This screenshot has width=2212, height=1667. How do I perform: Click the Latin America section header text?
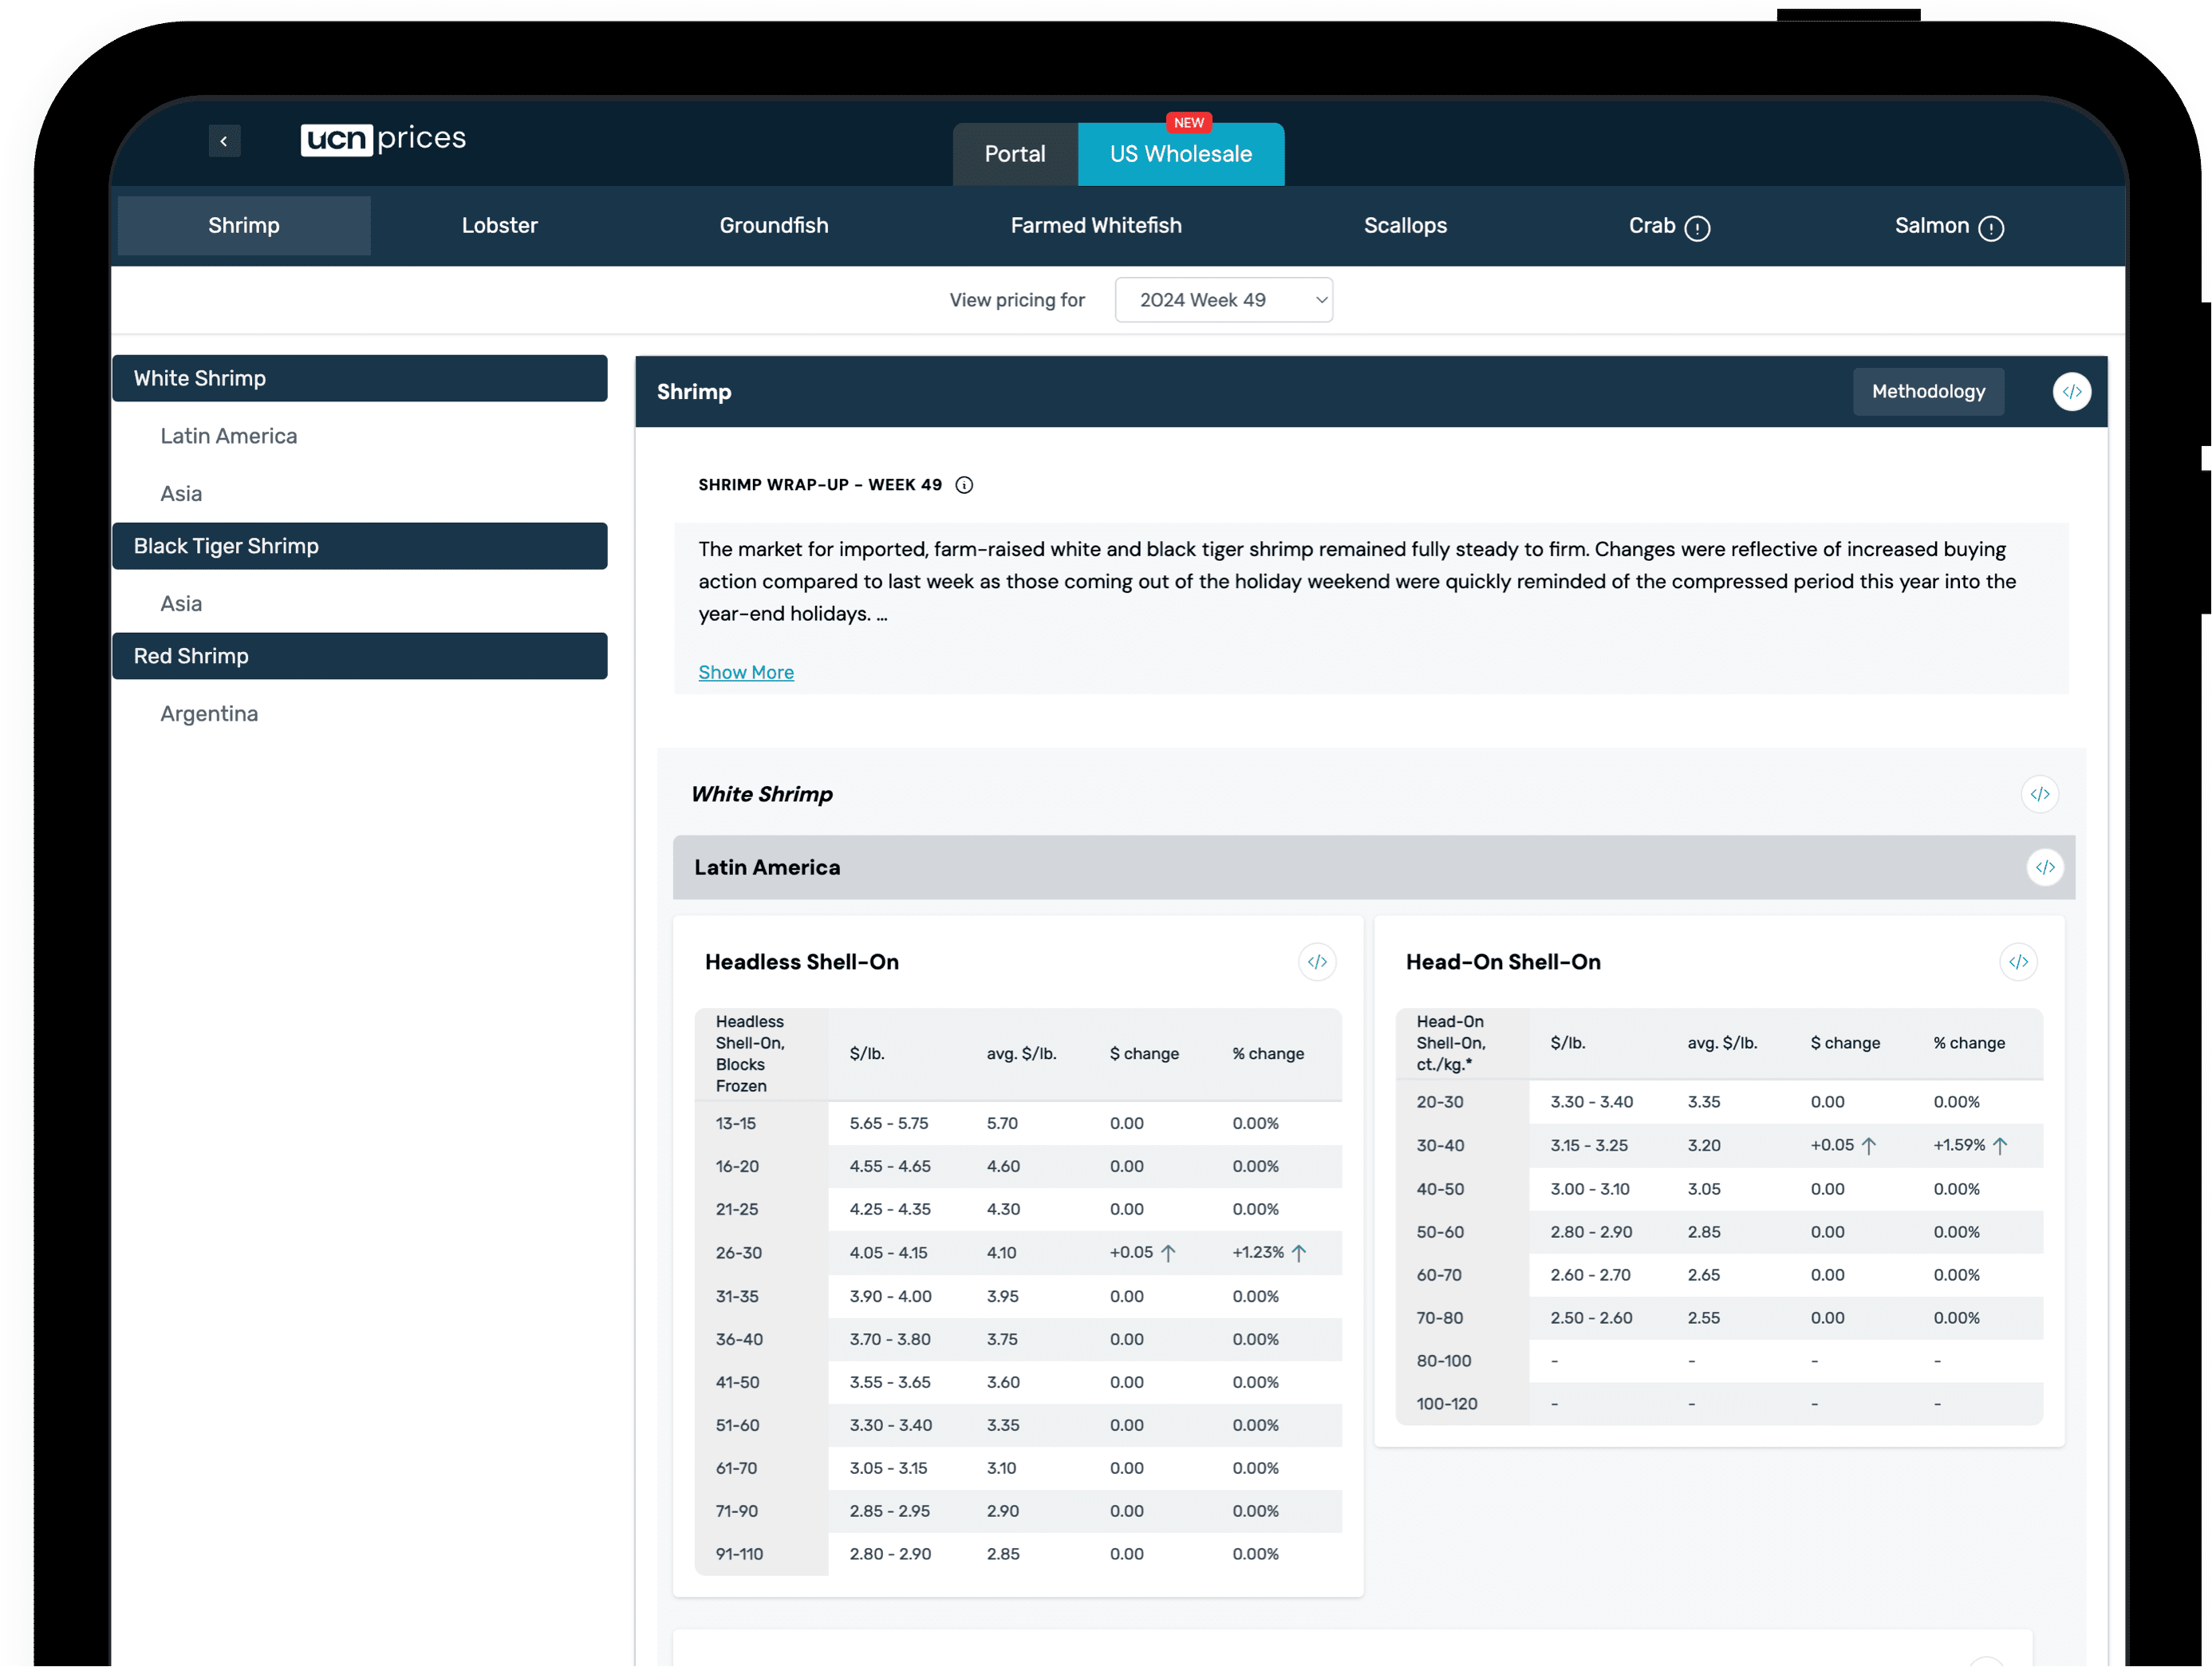coord(766,867)
